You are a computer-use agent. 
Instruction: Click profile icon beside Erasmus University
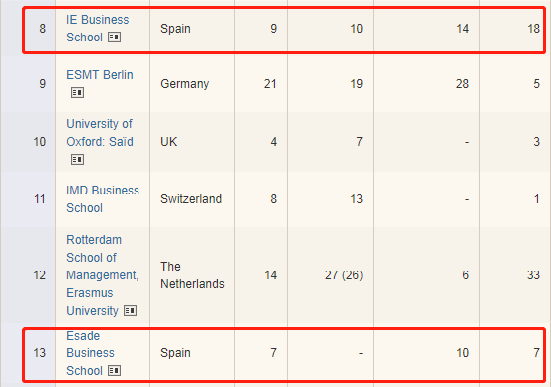pos(130,311)
